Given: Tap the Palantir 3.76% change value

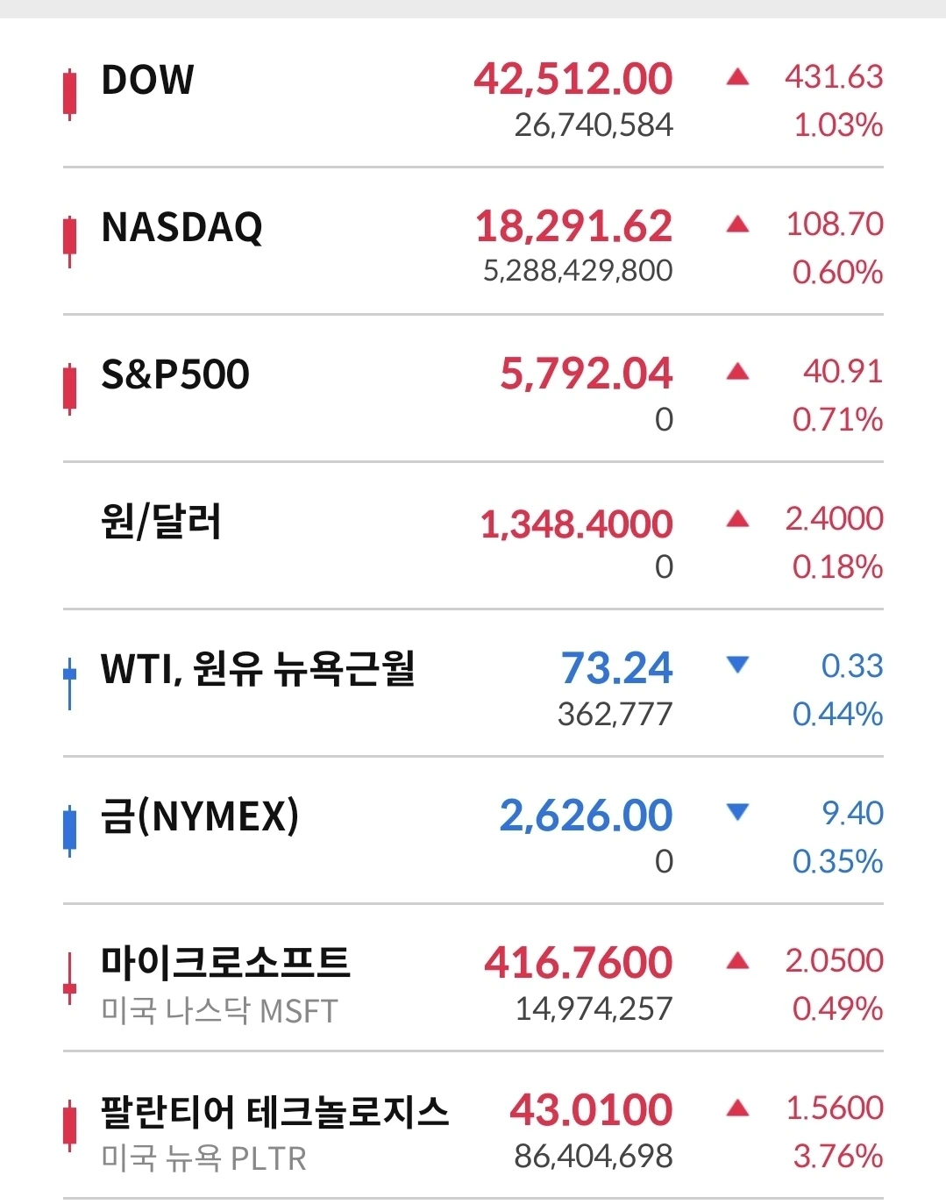Looking at the screenshot, I should [838, 1156].
